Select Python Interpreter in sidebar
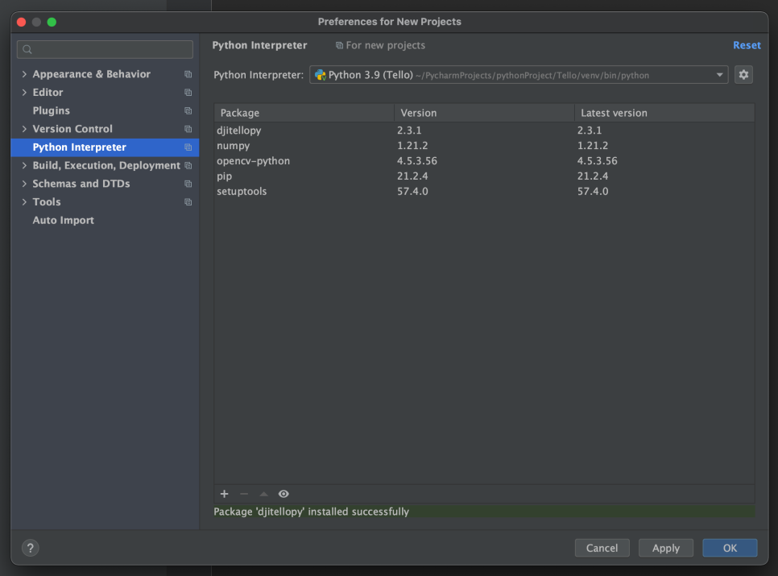 106,147
